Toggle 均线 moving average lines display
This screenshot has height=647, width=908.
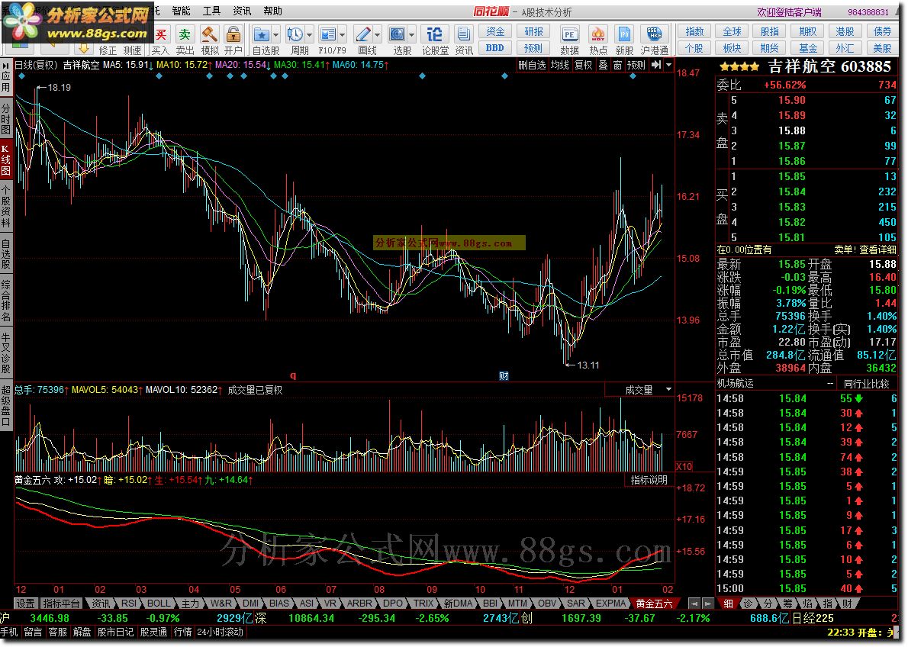[x=560, y=66]
